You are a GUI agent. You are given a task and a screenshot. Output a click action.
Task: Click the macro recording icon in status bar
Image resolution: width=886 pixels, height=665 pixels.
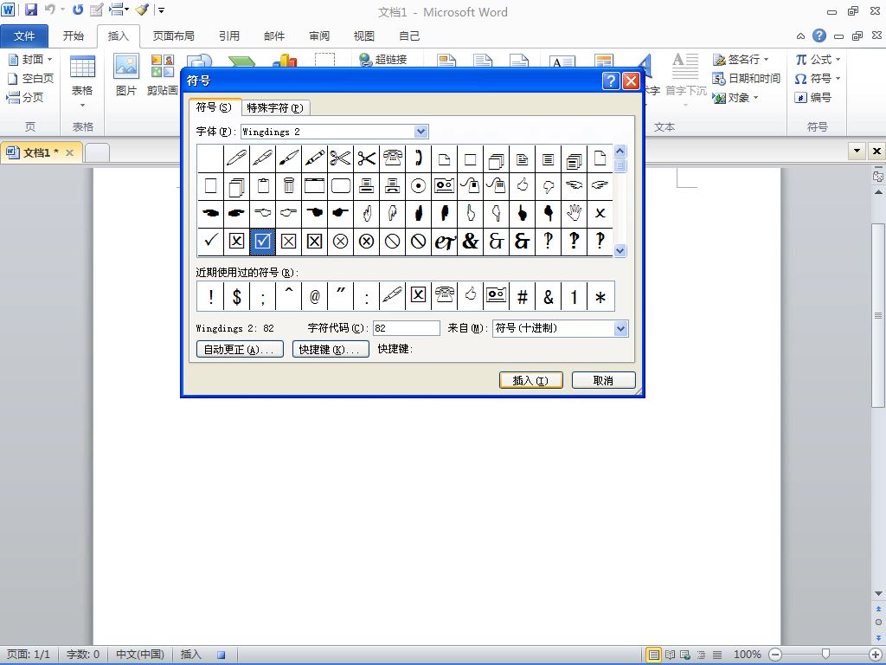221,655
